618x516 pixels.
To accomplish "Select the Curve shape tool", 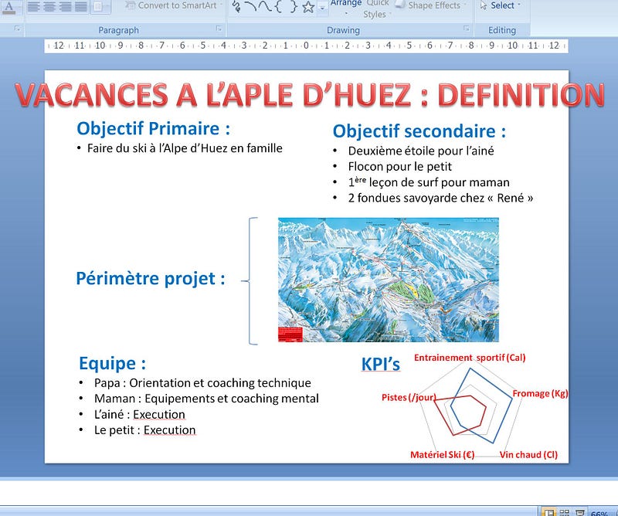I will [x=264, y=7].
